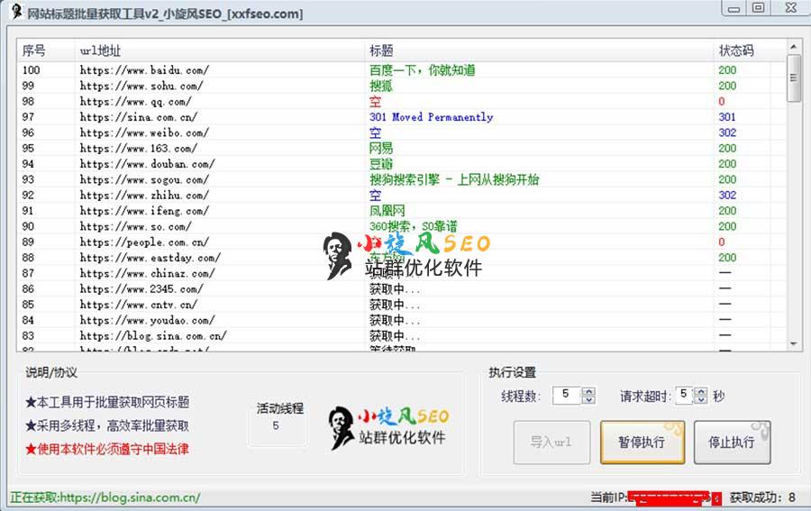
Task: Select the https://www.qq.com/ row
Action: (401, 101)
